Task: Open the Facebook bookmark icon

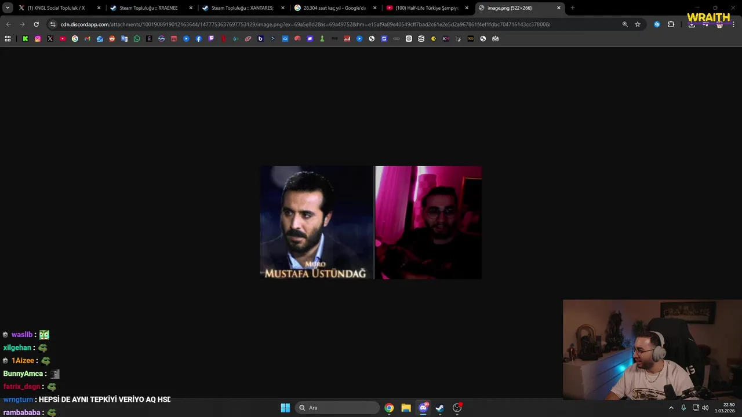Action: point(198,39)
